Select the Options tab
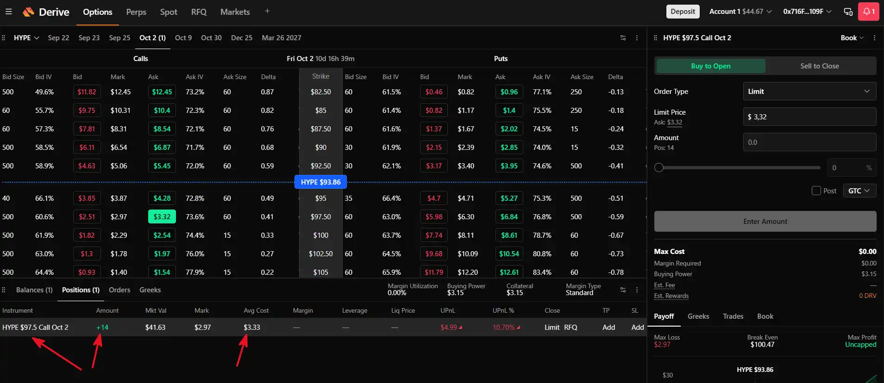The height and width of the screenshot is (383, 884). pos(98,12)
